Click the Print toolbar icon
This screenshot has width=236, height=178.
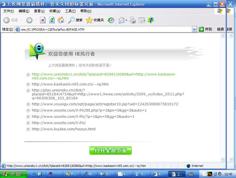point(133,20)
